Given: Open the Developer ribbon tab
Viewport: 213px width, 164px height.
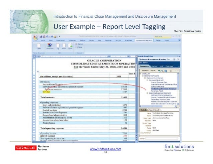Looking at the screenshot, I should tap(108, 40).
